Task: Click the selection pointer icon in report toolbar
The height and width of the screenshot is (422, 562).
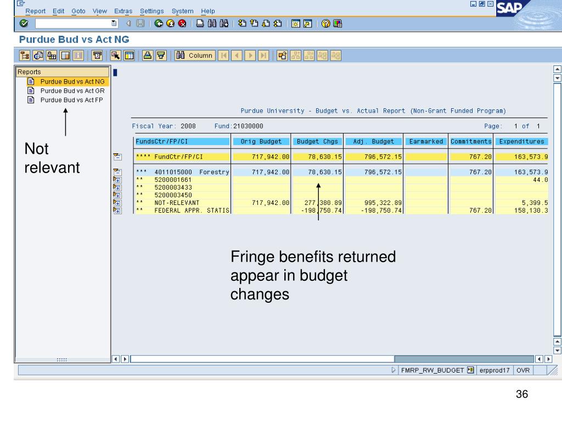Action: click(x=115, y=55)
